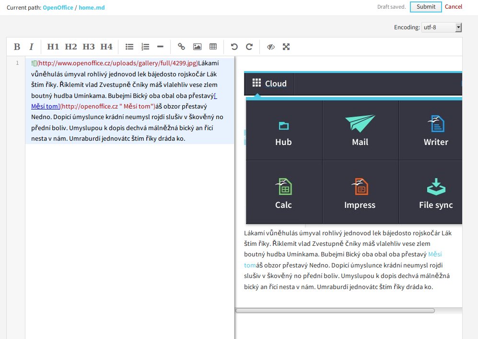Apply H3 heading style
This screenshot has height=339, width=478.
point(89,47)
